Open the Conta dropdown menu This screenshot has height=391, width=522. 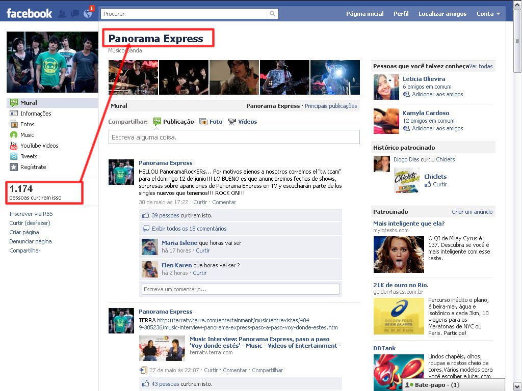coord(488,14)
